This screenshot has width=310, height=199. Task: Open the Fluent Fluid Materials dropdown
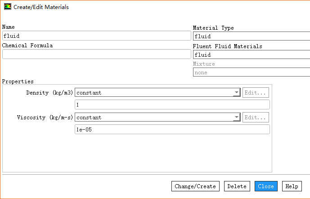click(251, 55)
